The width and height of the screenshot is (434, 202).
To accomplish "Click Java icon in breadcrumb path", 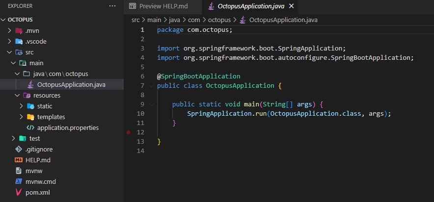I will click(x=243, y=20).
